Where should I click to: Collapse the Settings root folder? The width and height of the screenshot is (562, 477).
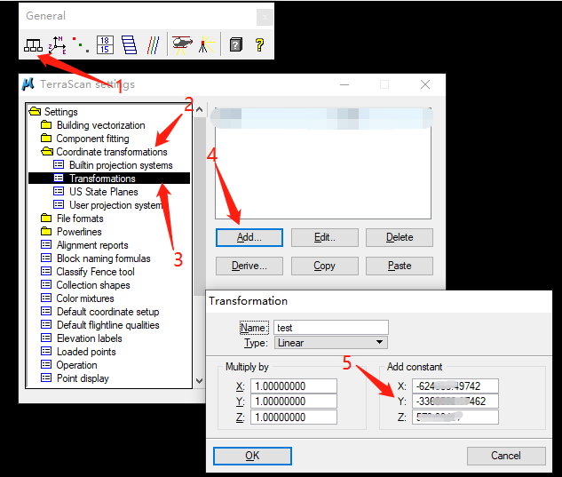tap(35, 112)
